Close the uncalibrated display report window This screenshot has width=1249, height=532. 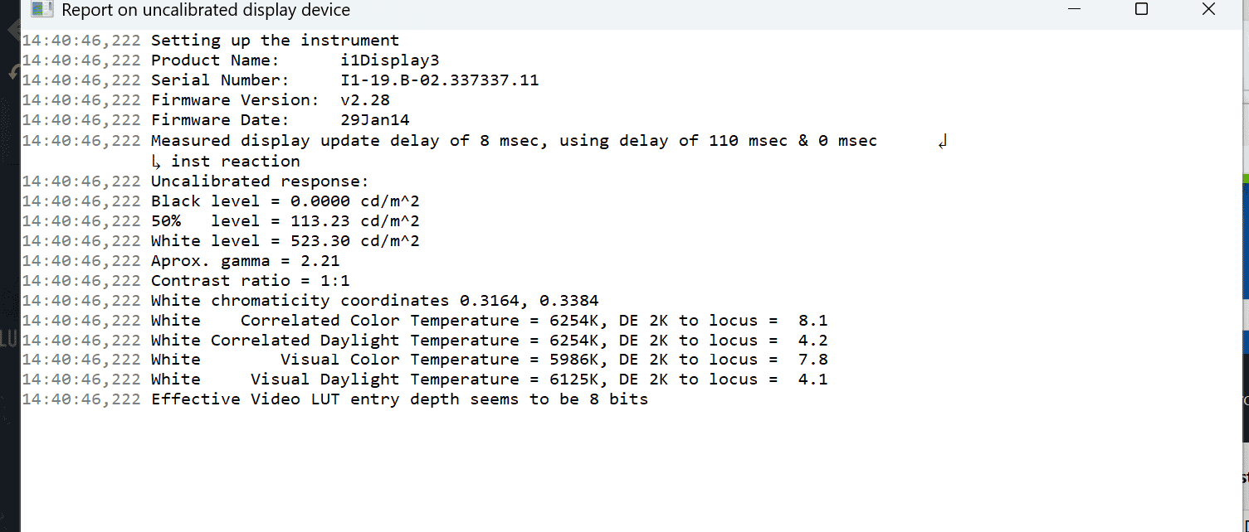point(1208,10)
